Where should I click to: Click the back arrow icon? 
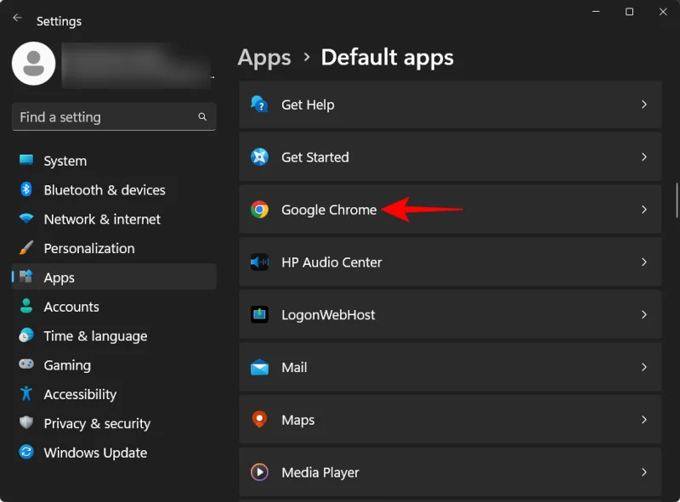point(17,18)
